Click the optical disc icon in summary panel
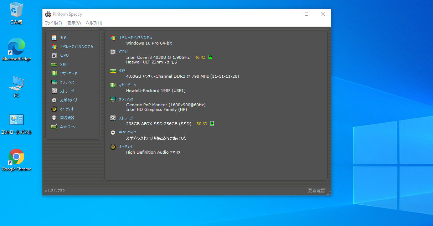Screen dimensions: 433x226 [113, 132]
